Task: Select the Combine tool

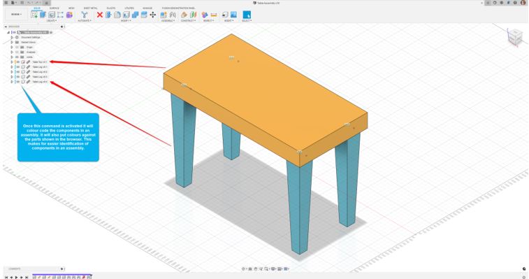Action: click(x=135, y=15)
